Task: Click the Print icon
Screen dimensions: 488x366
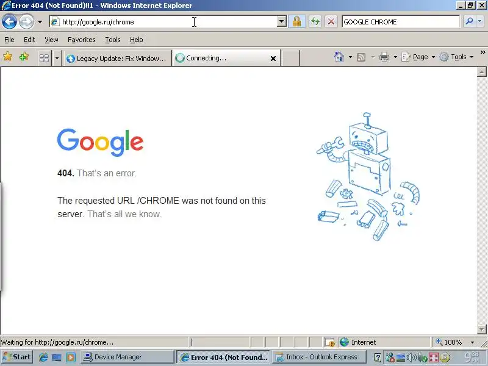Action: pyautogui.click(x=384, y=57)
